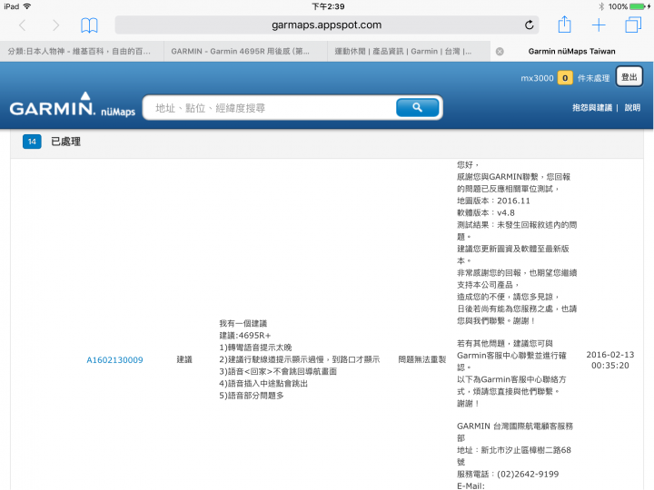The width and height of the screenshot is (654, 490).
Task: Select the line 建議:4695R+
Action: pyautogui.click(x=245, y=336)
